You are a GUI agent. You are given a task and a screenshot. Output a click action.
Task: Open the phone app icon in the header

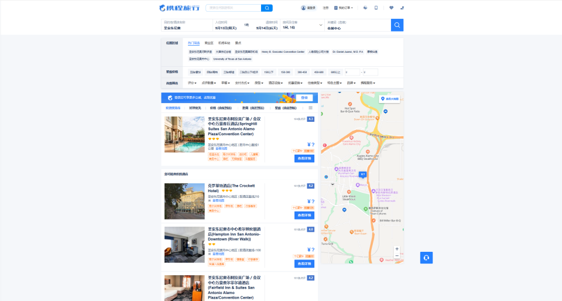click(376, 8)
